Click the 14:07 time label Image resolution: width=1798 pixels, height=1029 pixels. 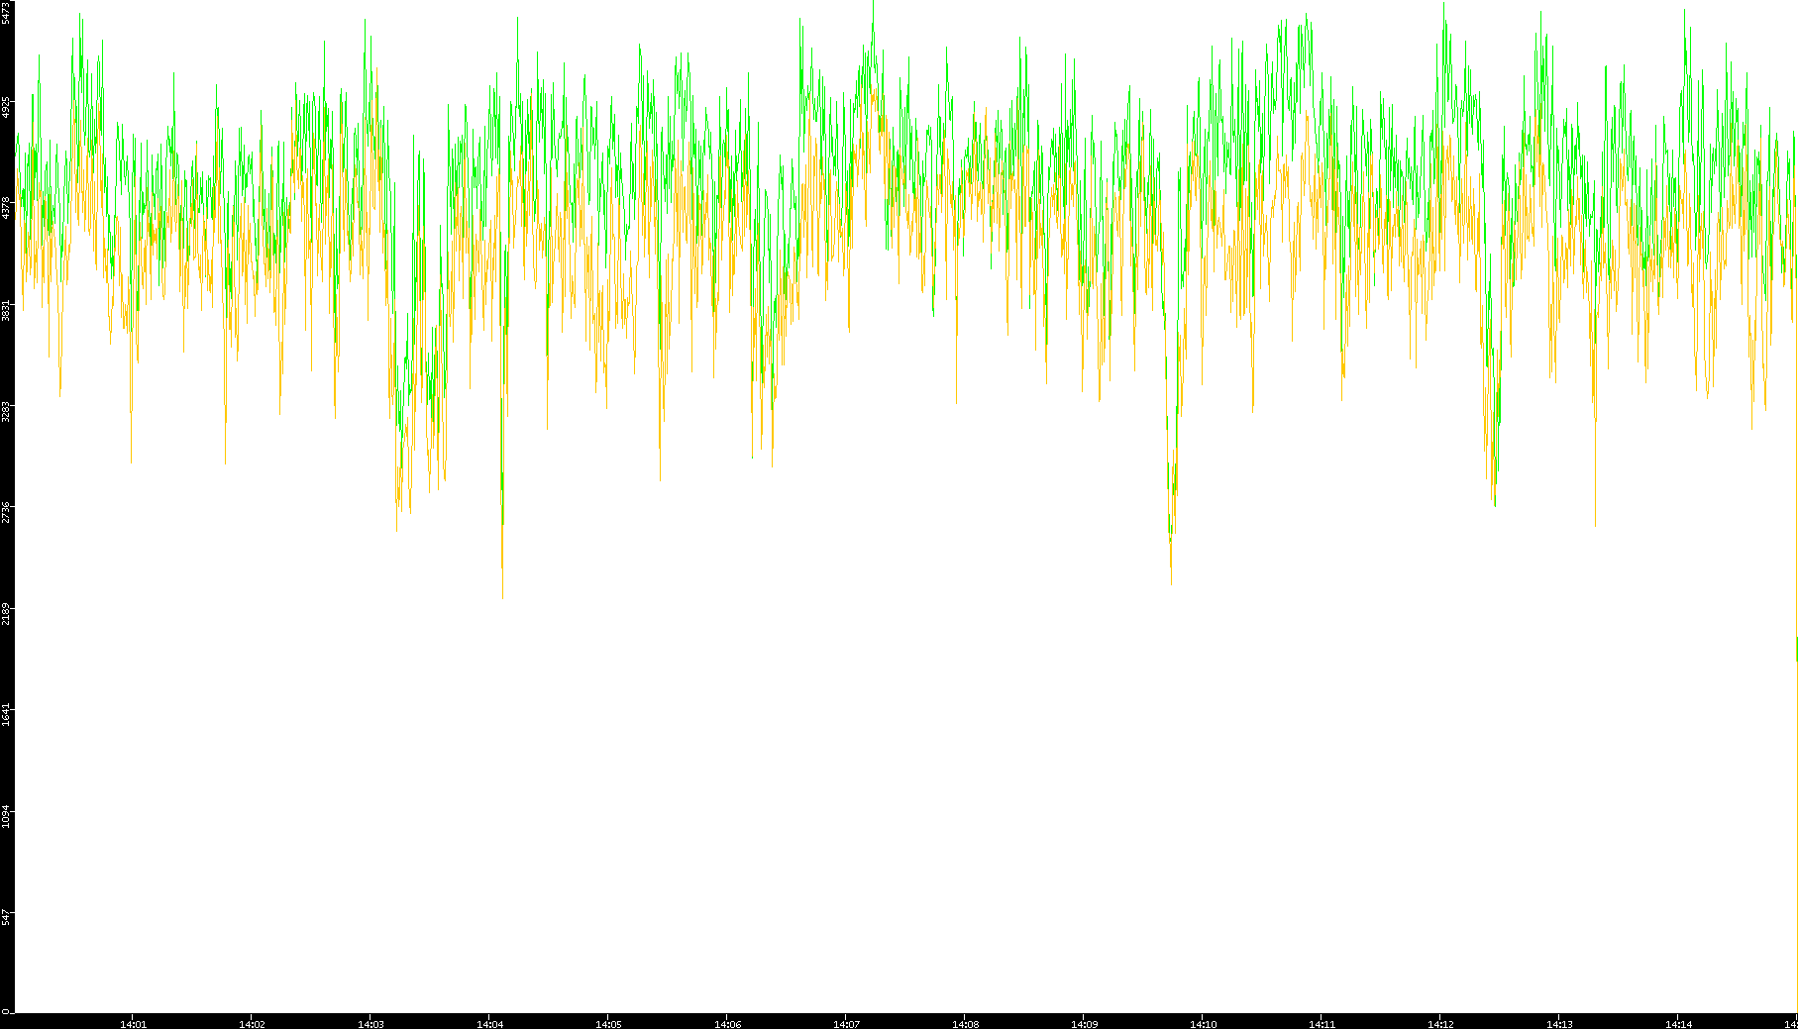[847, 1024]
